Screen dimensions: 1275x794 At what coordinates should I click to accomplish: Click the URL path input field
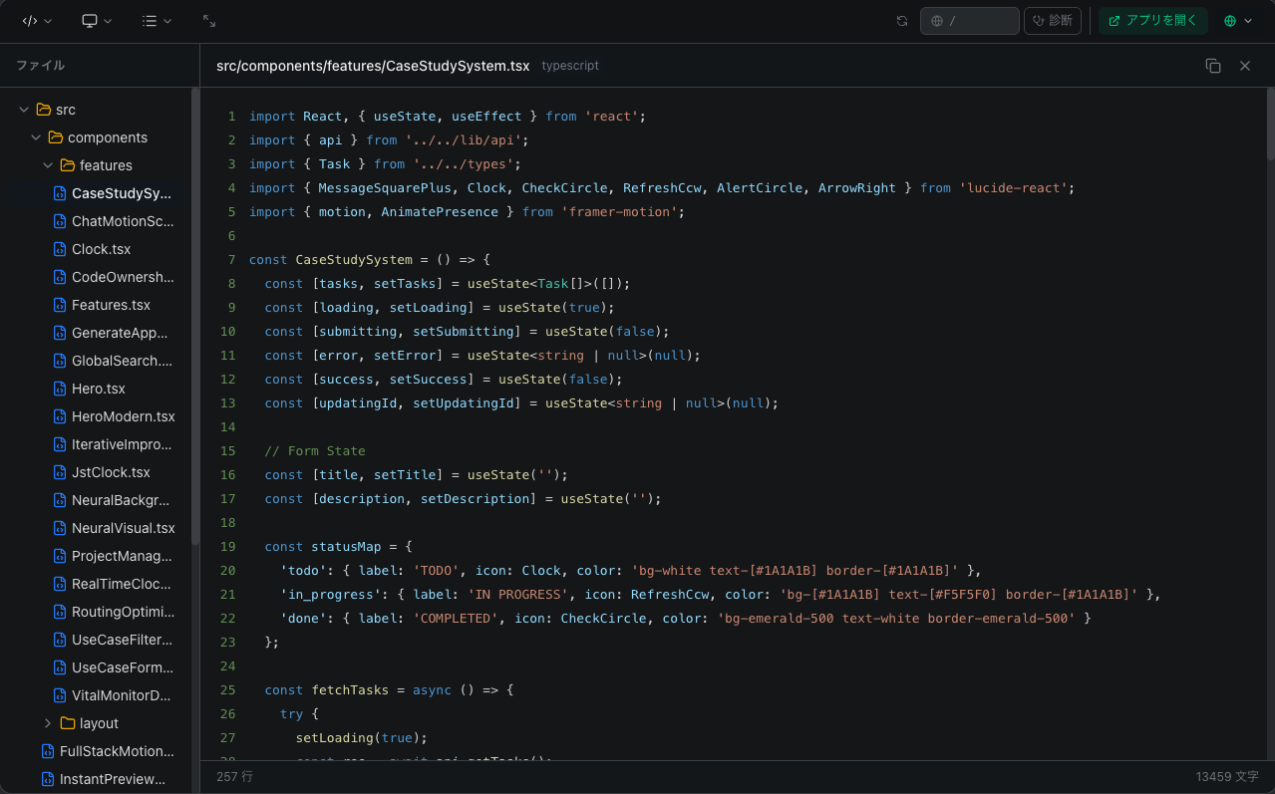(x=969, y=21)
